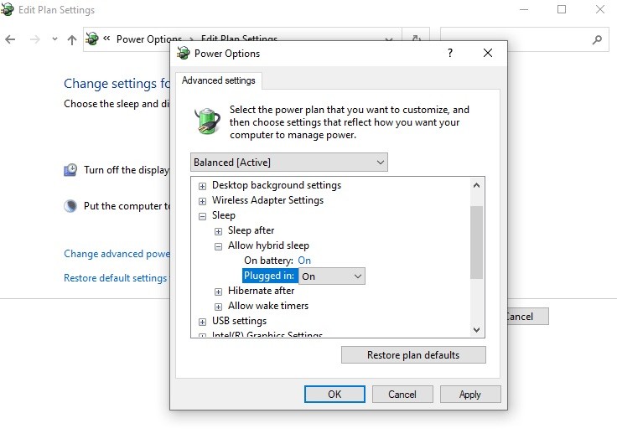Click the green battery plug icon

[x=207, y=121]
